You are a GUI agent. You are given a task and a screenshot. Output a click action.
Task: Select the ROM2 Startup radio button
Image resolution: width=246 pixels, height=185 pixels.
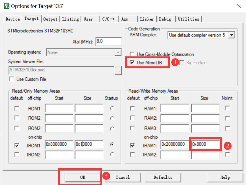click(x=112, y=118)
